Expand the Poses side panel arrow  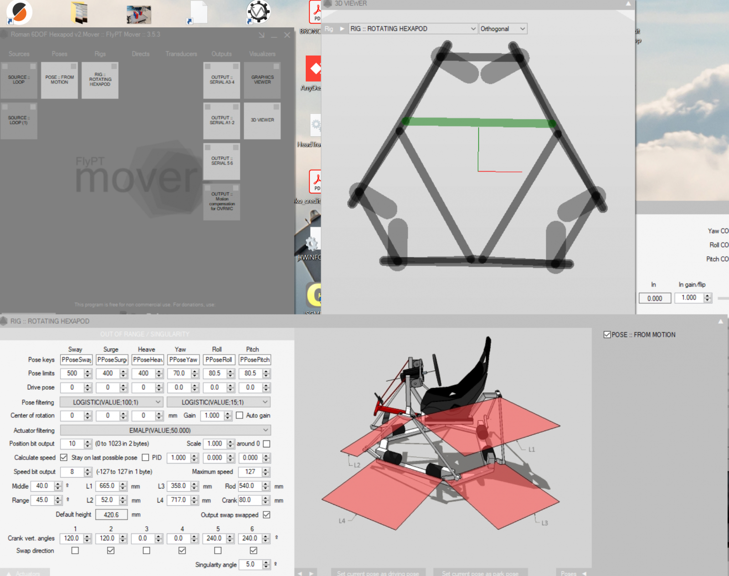(584, 573)
